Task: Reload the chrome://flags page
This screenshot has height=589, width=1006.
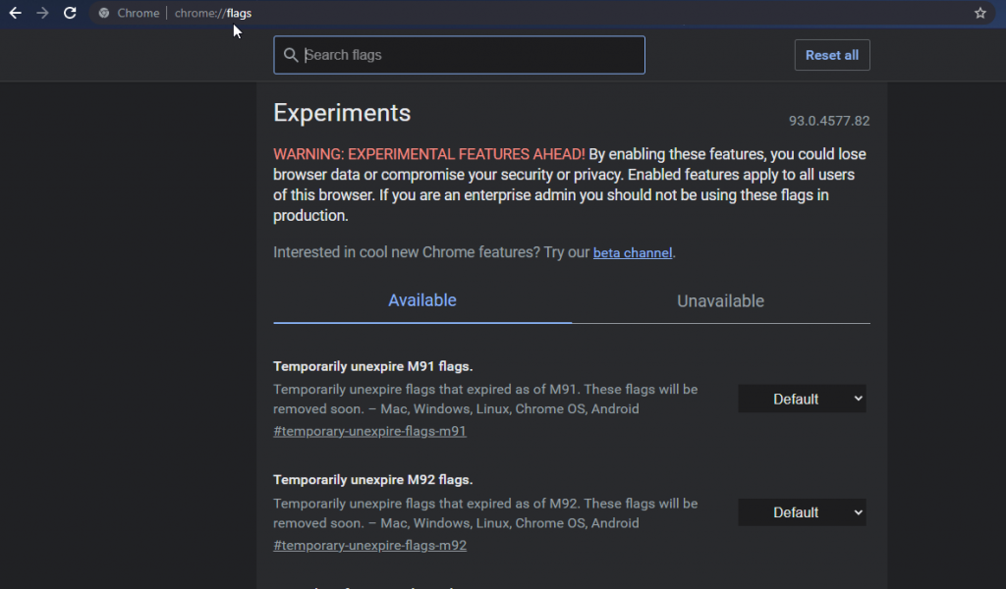Action: click(70, 13)
